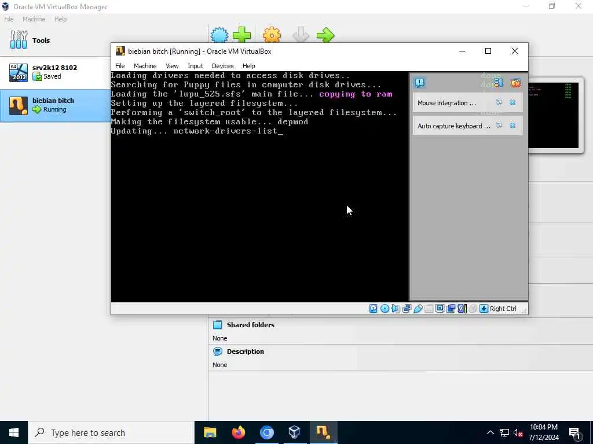Click the muted volume icon in system tray
Viewport: 593px width, 444px height.
tap(518, 432)
